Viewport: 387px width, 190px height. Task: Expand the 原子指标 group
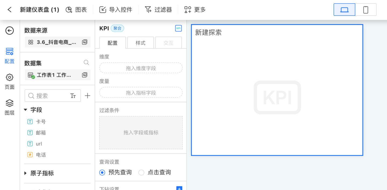pos(26,173)
